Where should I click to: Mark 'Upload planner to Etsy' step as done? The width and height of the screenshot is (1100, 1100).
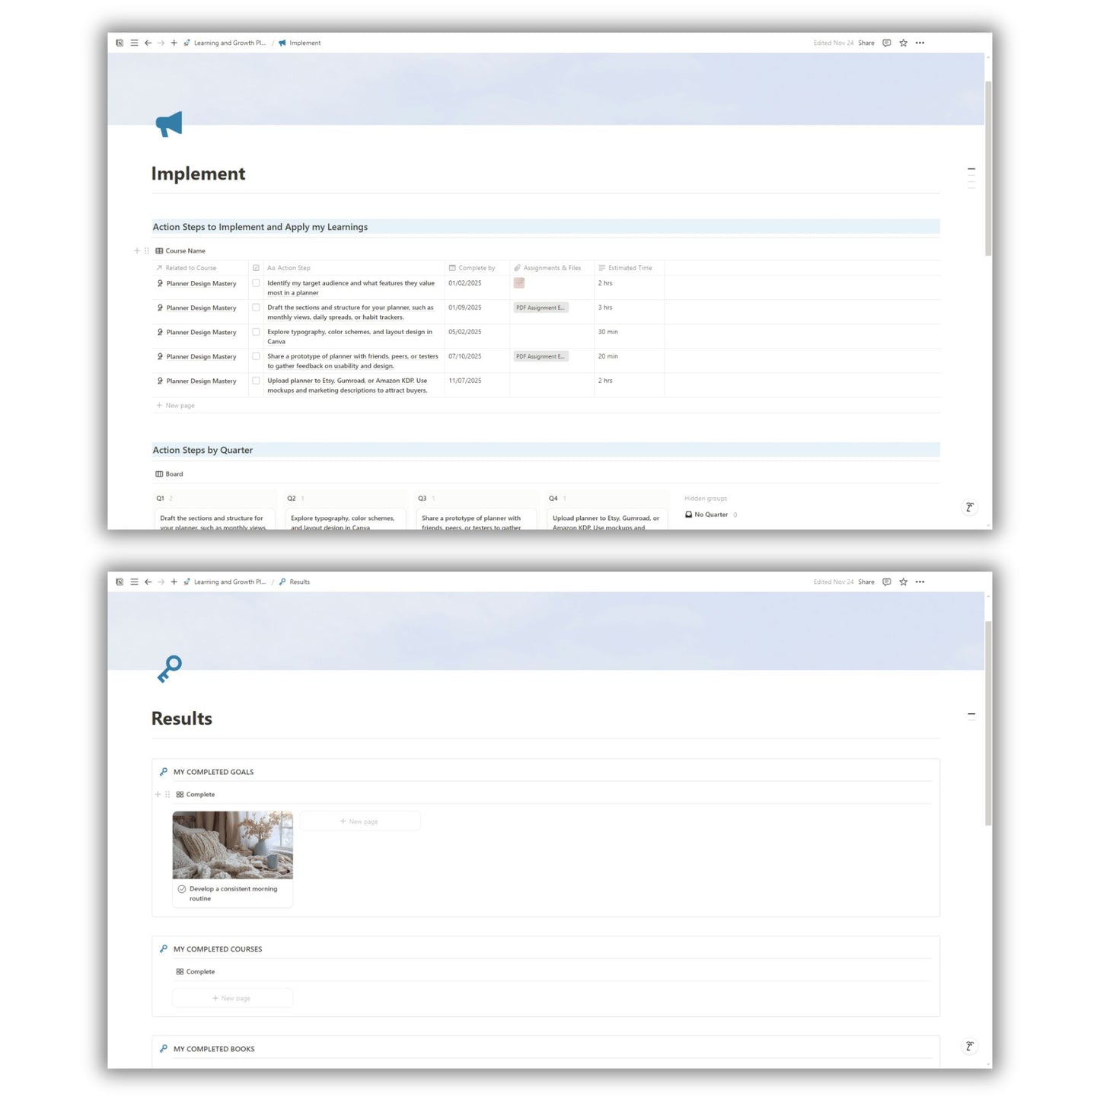(x=256, y=381)
